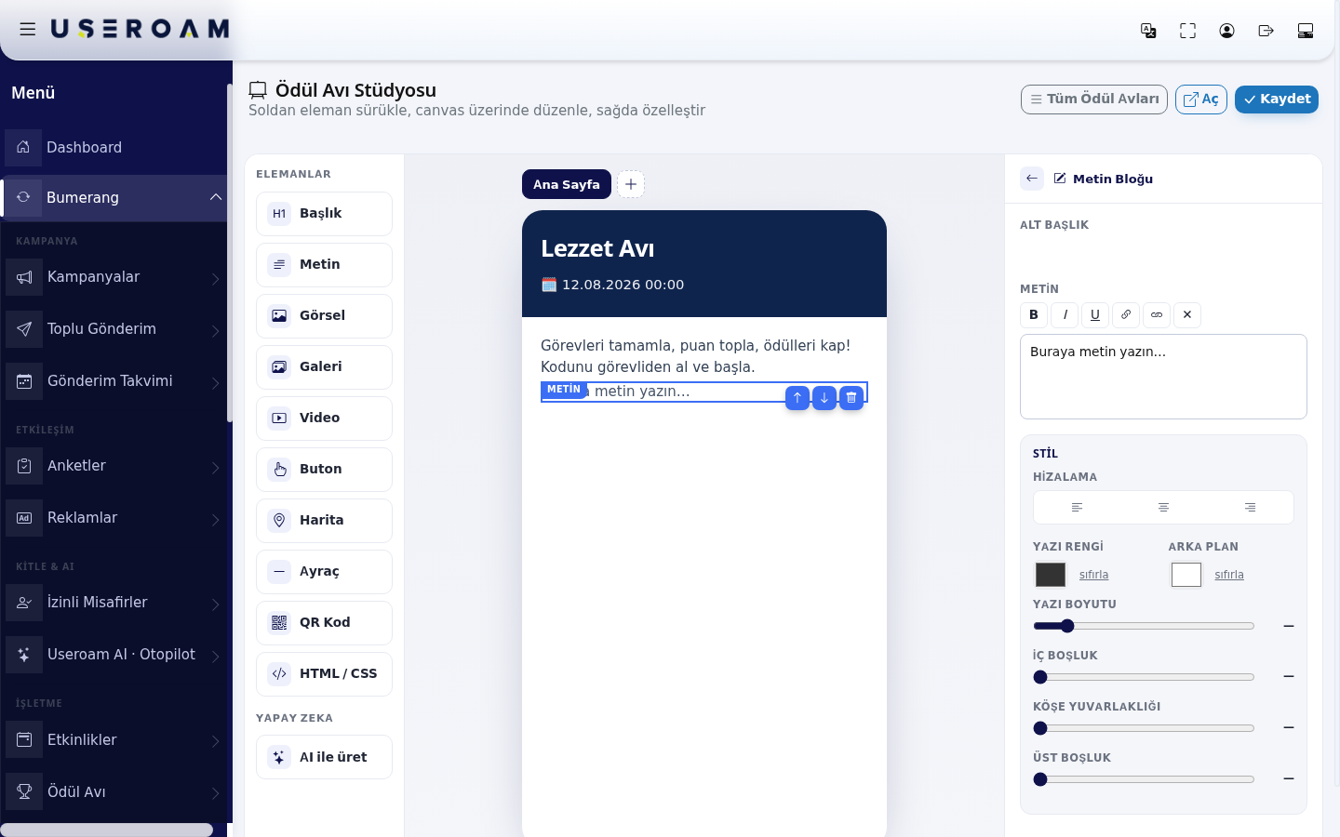Open Tüm Ödül Avları list
Screen dimensions: 1340x837
tap(1094, 100)
